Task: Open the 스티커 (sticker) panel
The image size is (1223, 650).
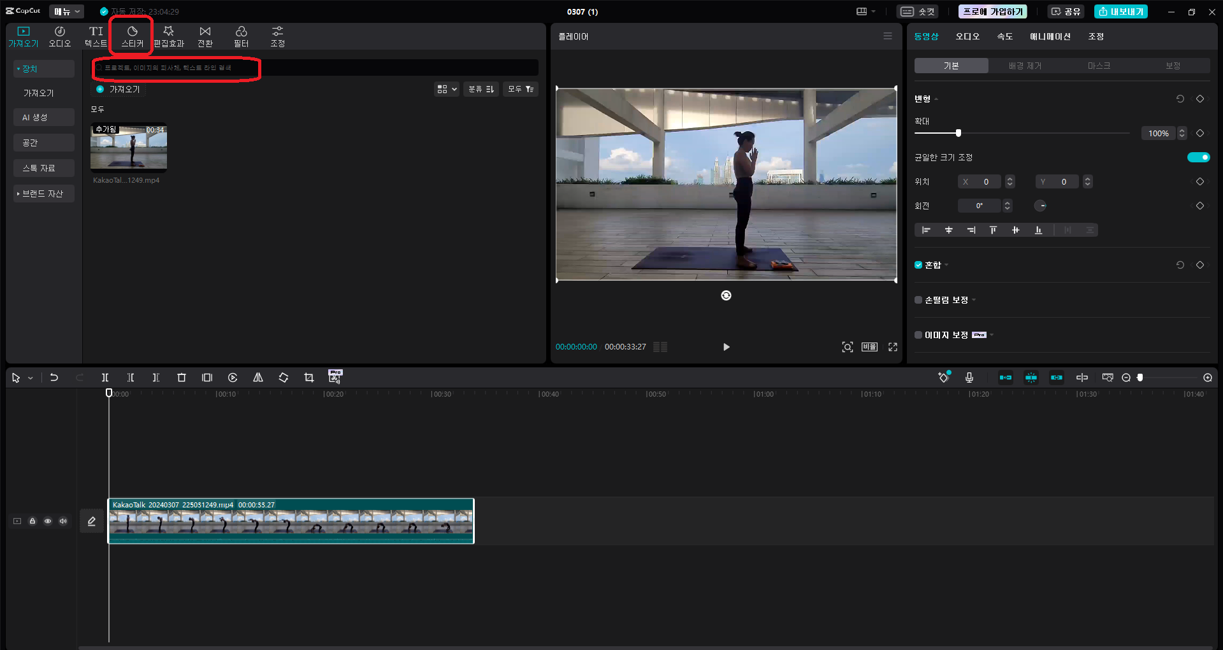Action: coord(133,36)
